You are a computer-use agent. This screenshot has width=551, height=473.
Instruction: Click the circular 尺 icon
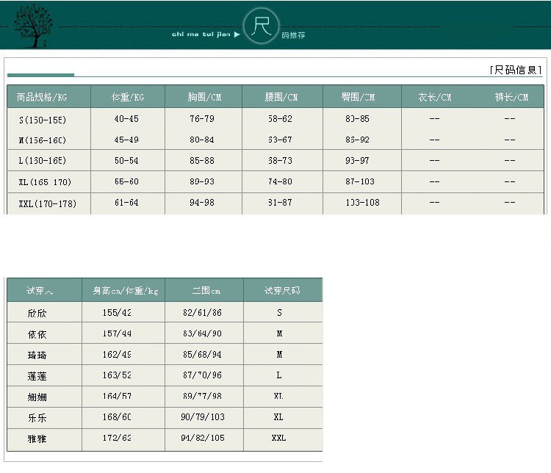click(262, 26)
